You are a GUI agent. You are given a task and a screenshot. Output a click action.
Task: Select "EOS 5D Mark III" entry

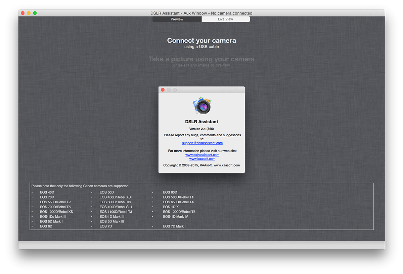112,221
